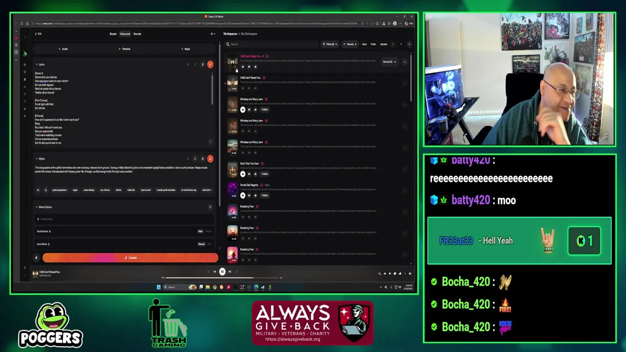Click the Styles trash icon
The image size is (626, 352).
tap(202, 158)
